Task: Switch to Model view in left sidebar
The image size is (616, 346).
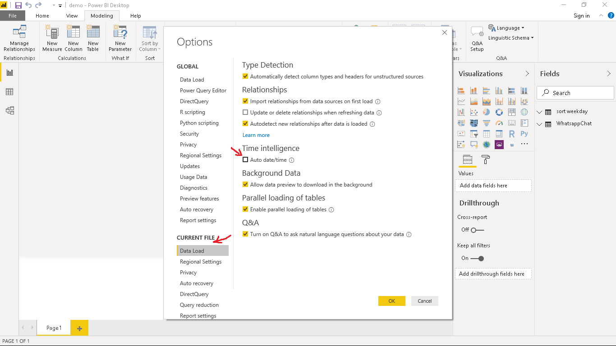Action: pyautogui.click(x=9, y=110)
